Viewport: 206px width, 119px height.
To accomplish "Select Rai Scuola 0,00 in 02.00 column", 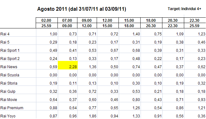I will (53, 75).
